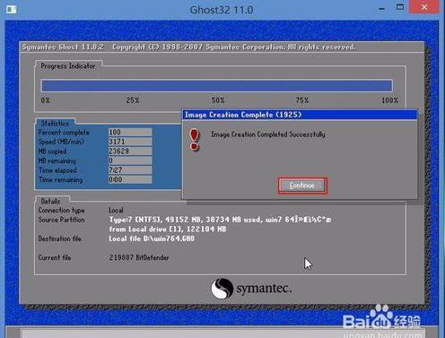Open the Ghost32 window system menu icon
This screenshot has height=338, width=445.
point(12,10)
